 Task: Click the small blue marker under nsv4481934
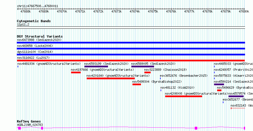click(18, 66)
